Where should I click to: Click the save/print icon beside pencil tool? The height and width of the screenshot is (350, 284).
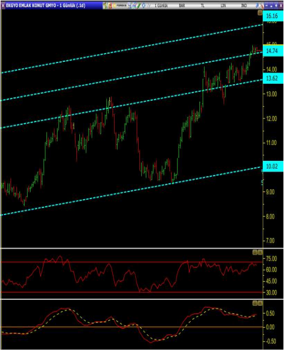pos(134,5)
